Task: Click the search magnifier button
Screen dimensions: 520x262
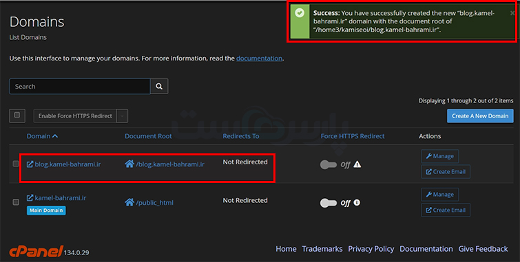Action: click(x=159, y=87)
